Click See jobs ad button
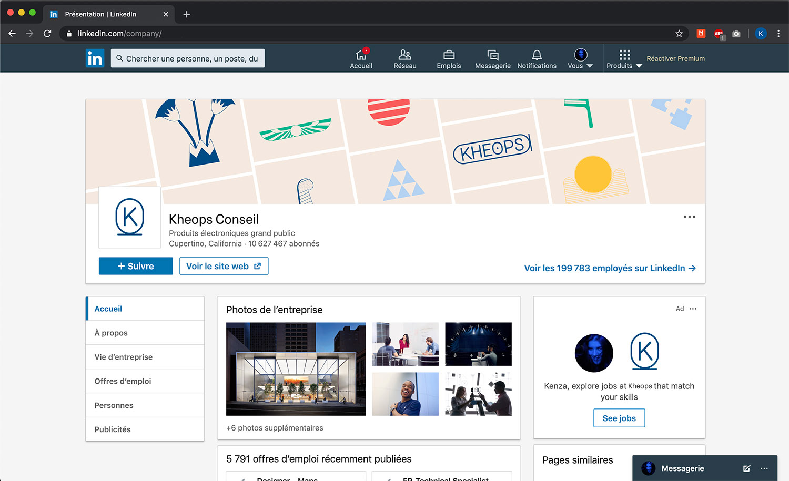The height and width of the screenshot is (481, 789). click(619, 418)
